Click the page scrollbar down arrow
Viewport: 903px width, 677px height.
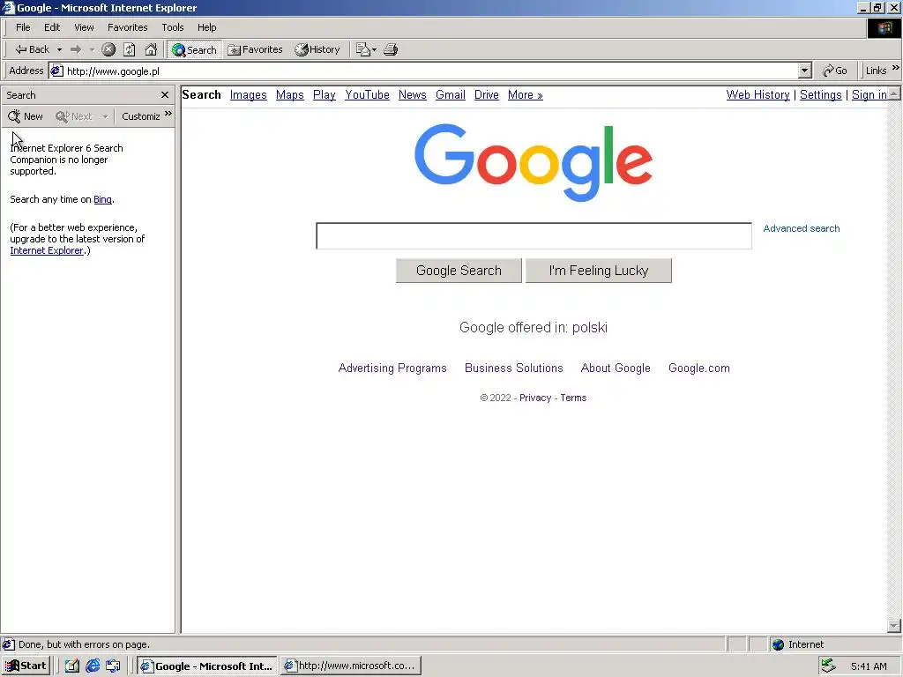894,626
